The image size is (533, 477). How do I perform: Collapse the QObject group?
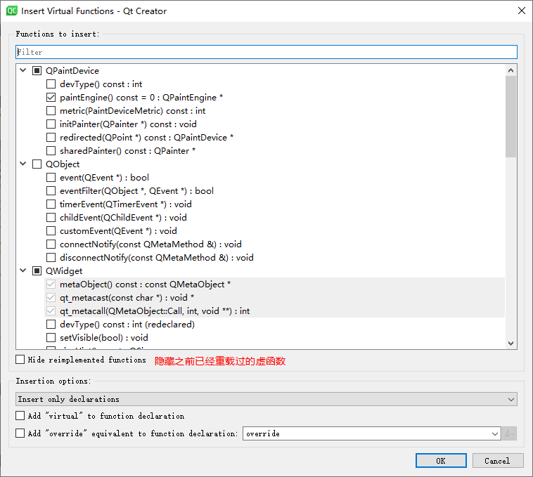23,164
